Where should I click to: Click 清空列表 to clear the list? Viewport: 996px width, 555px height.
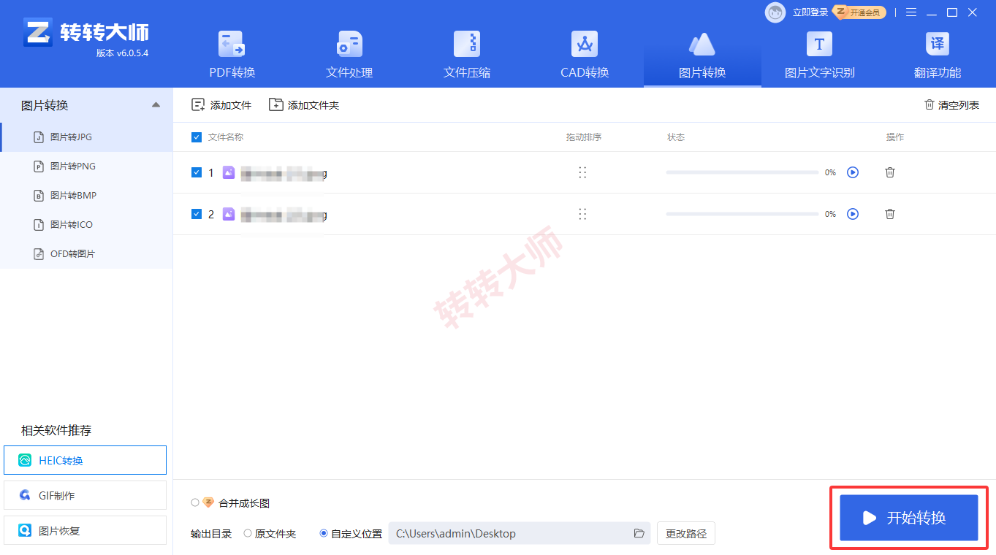[951, 105]
